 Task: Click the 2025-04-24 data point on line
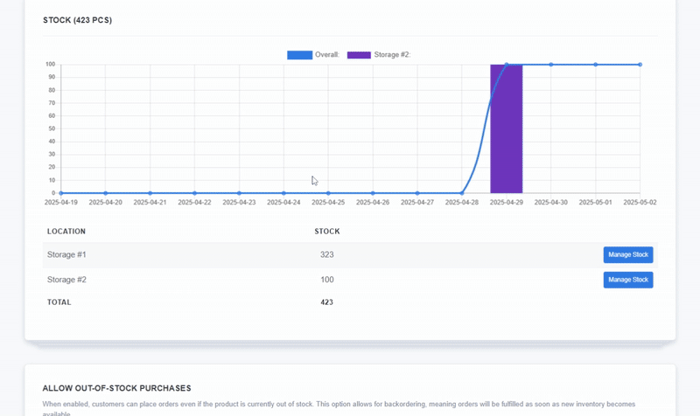pyautogui.click(x=283, y=193)
